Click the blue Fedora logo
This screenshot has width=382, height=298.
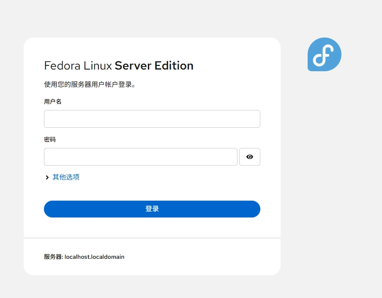pos(324,54)
